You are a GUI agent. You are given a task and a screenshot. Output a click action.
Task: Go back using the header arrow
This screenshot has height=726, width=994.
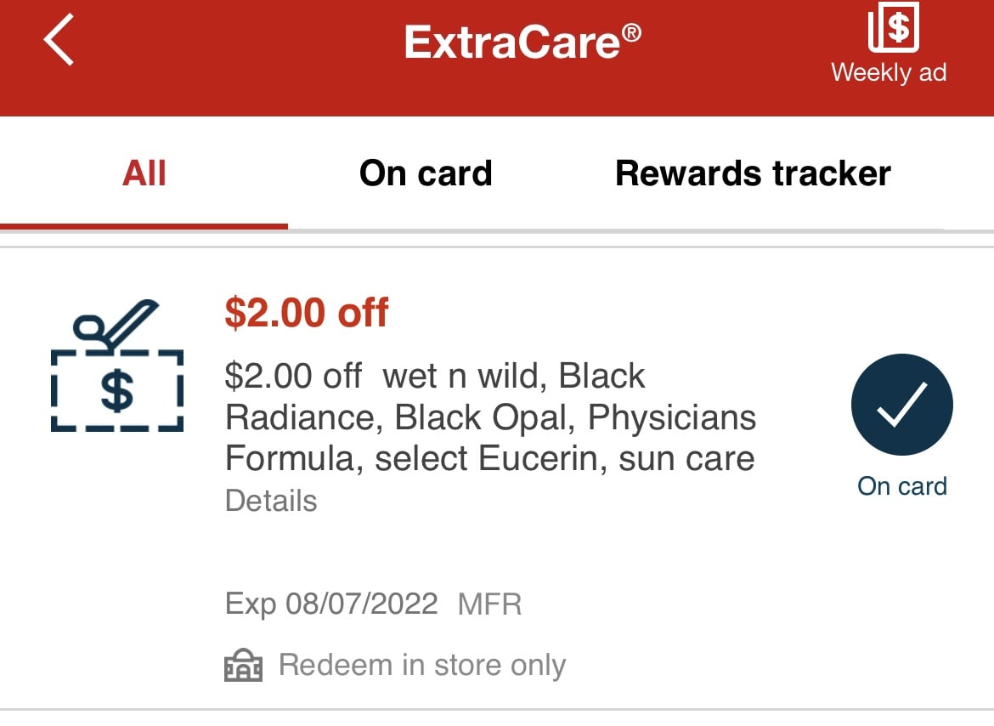pos(59,39)
